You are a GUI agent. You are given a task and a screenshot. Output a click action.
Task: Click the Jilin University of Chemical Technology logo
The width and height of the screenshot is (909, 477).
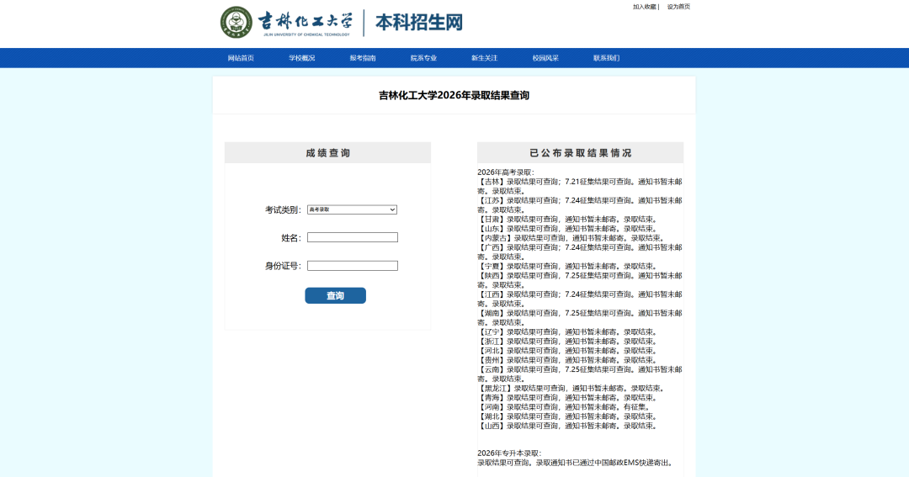pyautogui.click(x=286, y=22)
